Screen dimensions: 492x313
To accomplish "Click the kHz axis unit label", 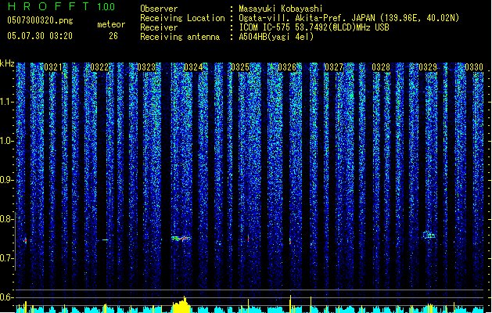I will tap(7, 63).
